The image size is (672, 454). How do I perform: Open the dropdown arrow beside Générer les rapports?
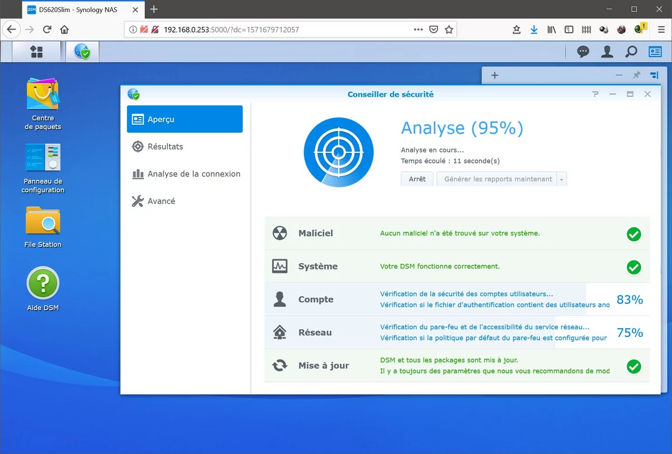(x=562, y=179)
